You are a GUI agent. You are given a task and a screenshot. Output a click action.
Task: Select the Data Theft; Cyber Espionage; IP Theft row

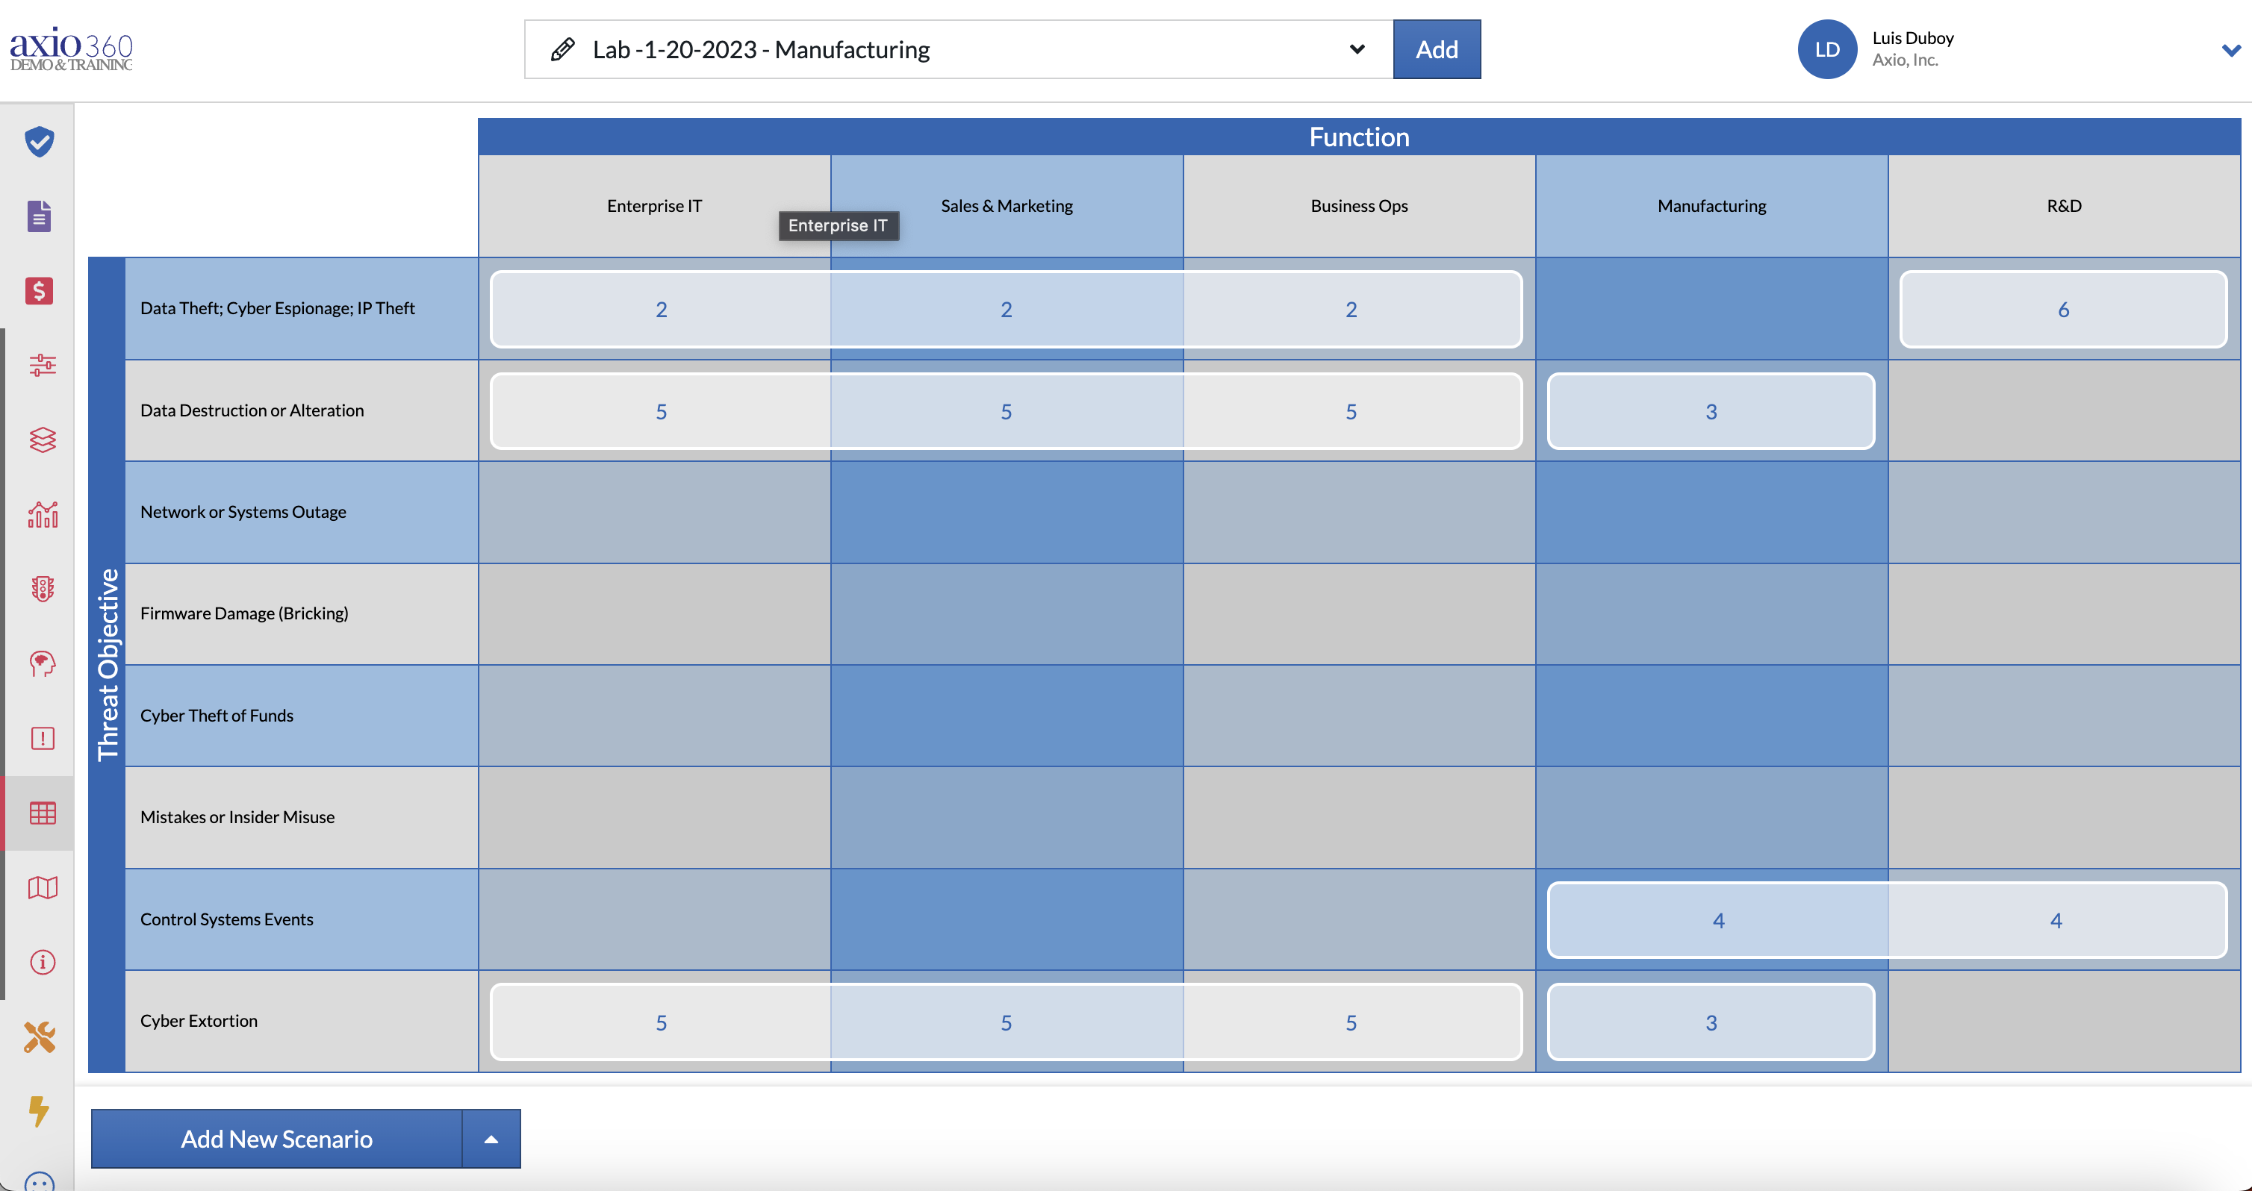(x=302, y=308)
